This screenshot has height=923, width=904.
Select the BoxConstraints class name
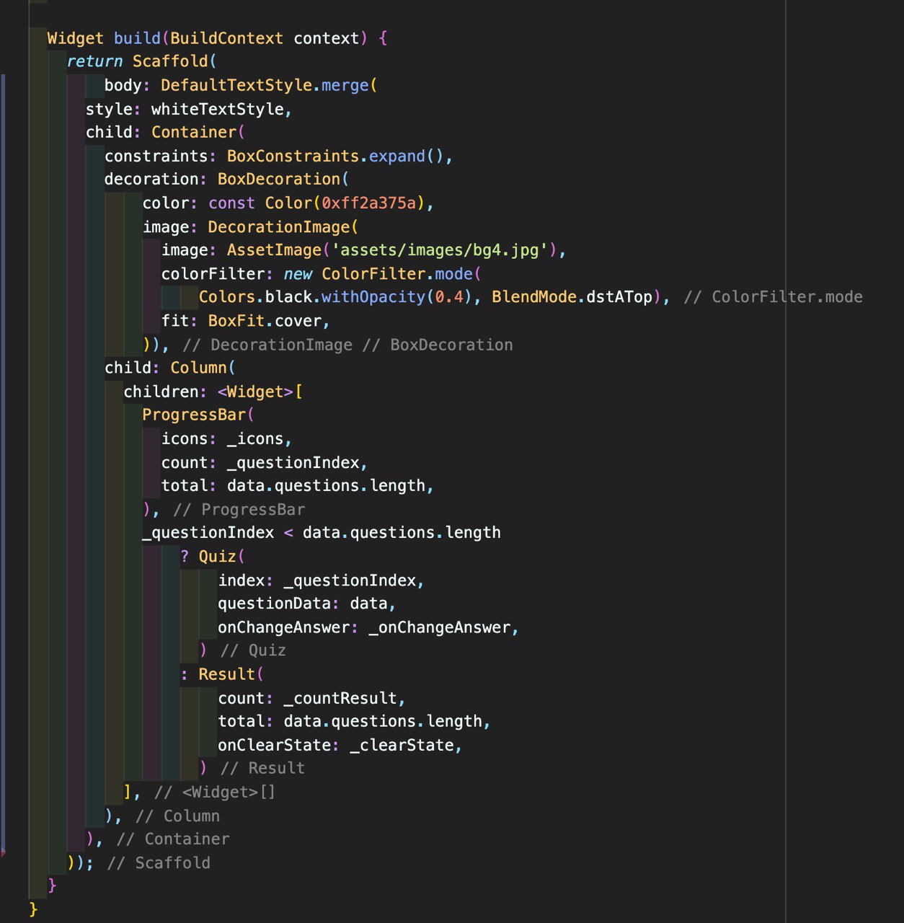tap(293, 156)
